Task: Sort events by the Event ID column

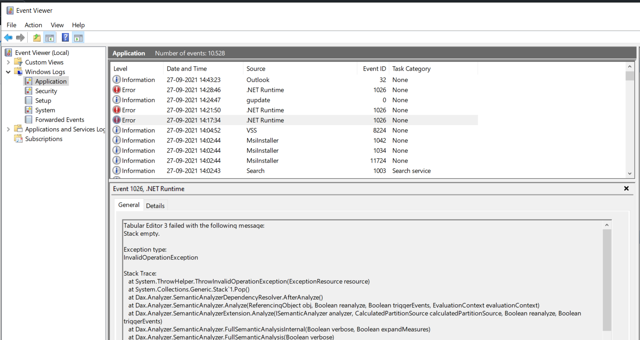Action: point(374,69)
